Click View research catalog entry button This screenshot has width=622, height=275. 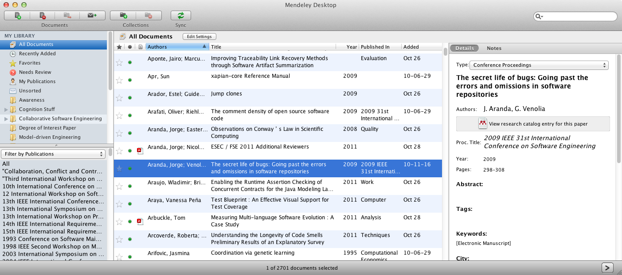(533, 124)
